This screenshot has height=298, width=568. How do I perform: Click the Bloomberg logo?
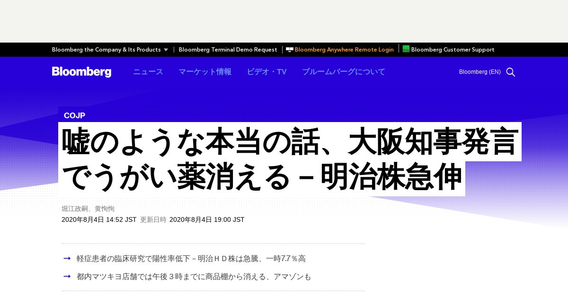pos(81,72)
